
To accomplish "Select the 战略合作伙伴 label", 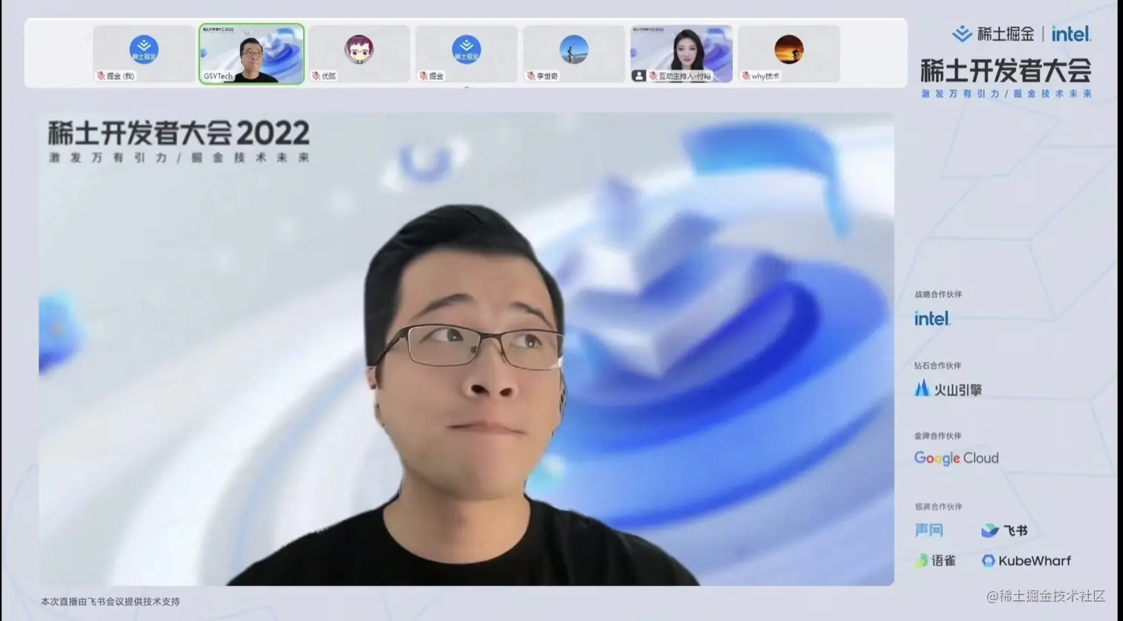I will point(938,294).
